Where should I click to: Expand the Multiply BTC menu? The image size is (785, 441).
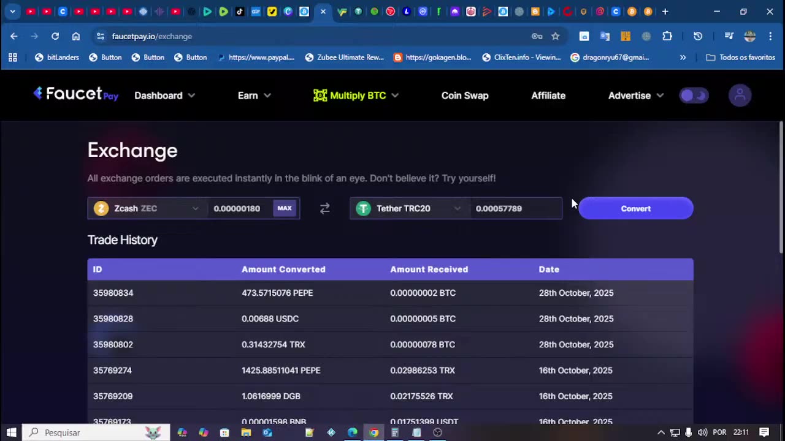356,96
